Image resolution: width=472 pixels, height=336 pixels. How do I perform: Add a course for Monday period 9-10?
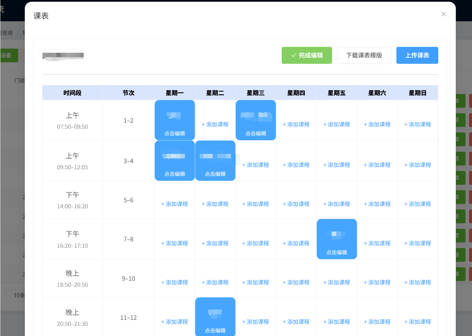[x=175, y=283]
